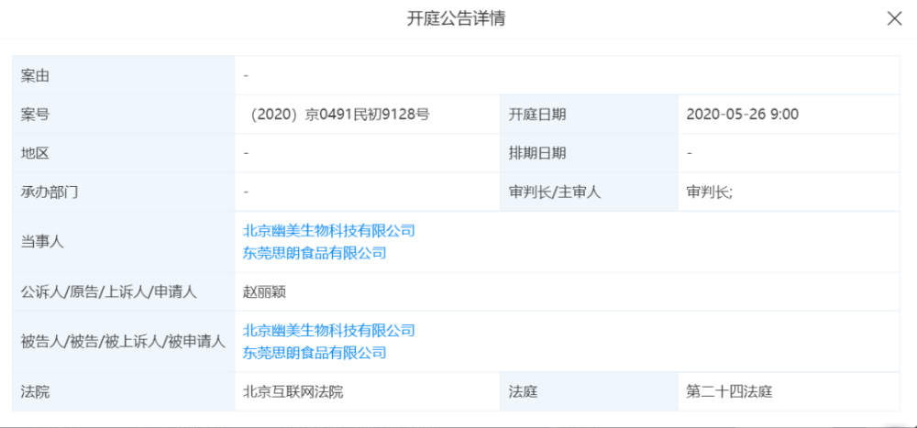Click the 开庭公告详情 dialog title
917x428 pixels.
456,18
